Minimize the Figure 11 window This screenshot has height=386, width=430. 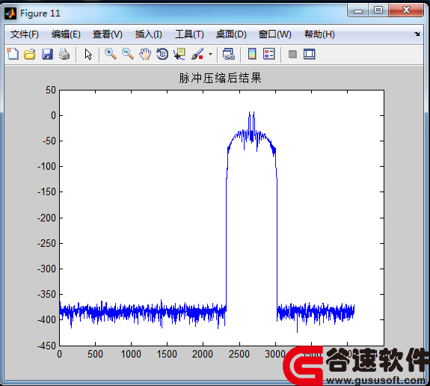click(358, 11)
